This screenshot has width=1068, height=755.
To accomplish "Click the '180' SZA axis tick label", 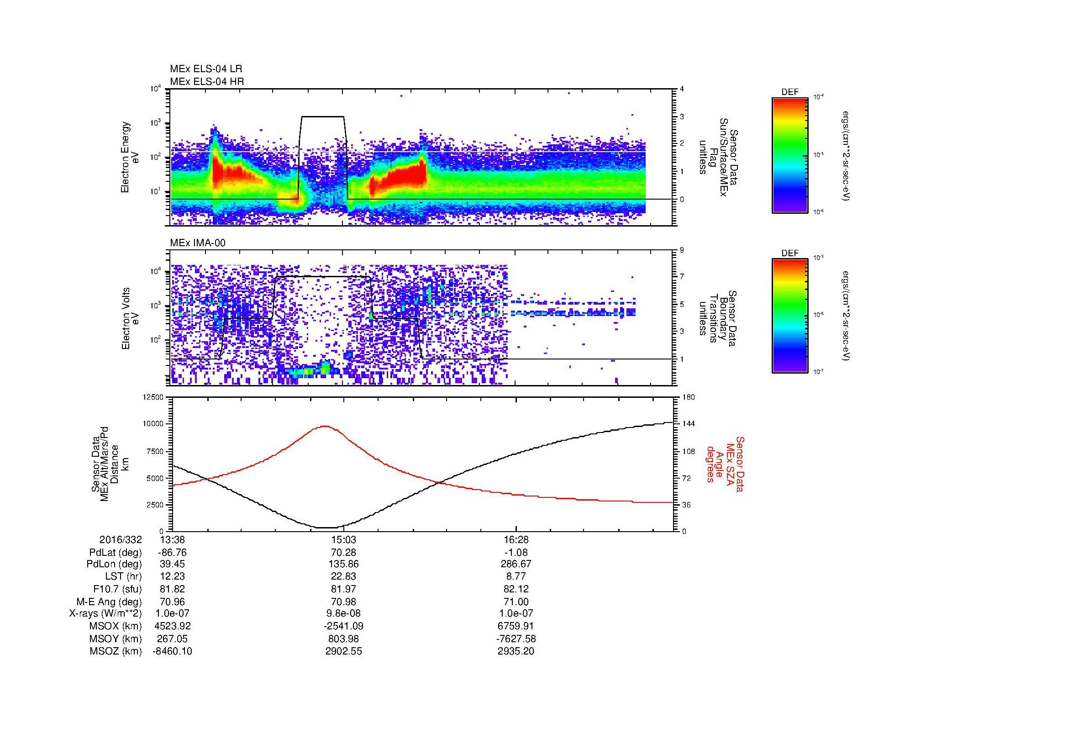I will [x=688, y=397].
